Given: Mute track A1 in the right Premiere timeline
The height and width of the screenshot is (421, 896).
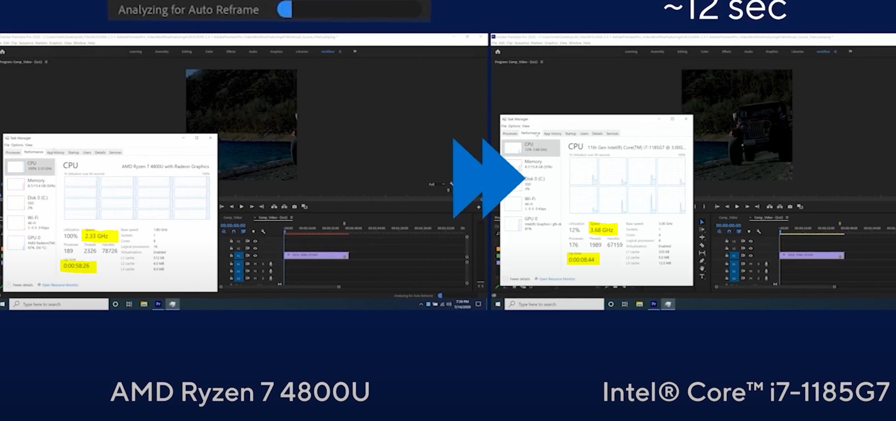Looking at the screenshot, I should point(751,264).
